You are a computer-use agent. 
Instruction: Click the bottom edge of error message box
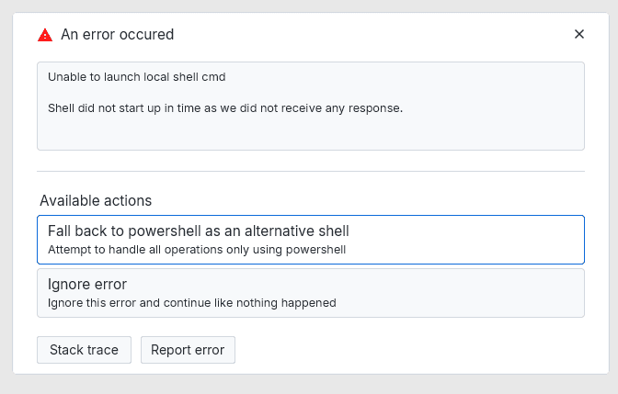pos(311,149)
